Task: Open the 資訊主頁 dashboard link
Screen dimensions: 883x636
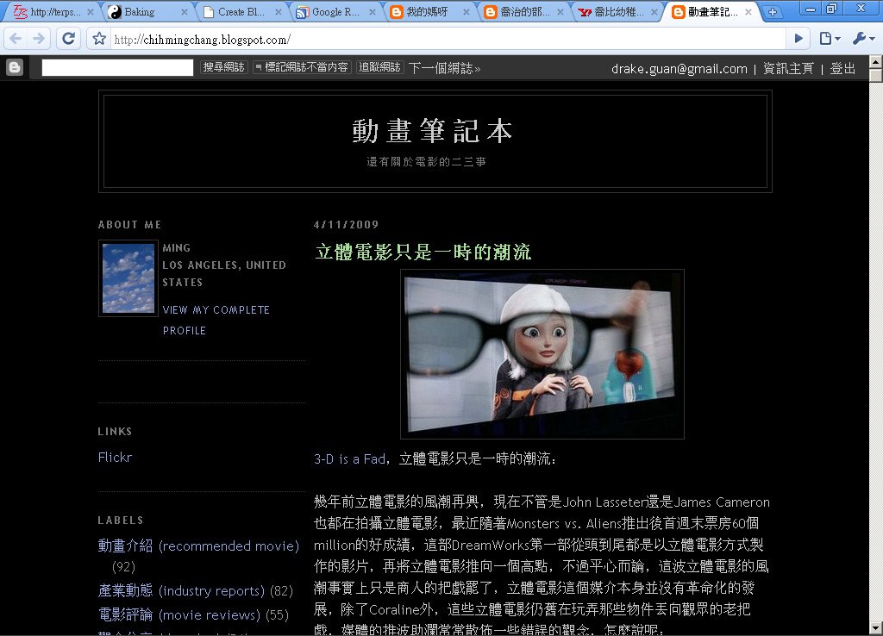Action: (788, 69)
